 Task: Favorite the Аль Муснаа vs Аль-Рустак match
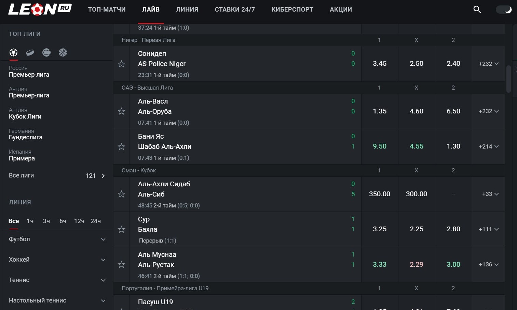pos(121,265)
